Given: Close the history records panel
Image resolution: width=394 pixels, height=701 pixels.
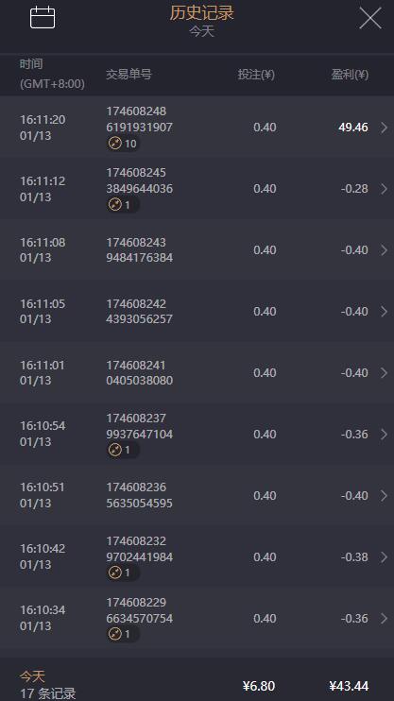Looking at the screenshot, I should point(370,19).
